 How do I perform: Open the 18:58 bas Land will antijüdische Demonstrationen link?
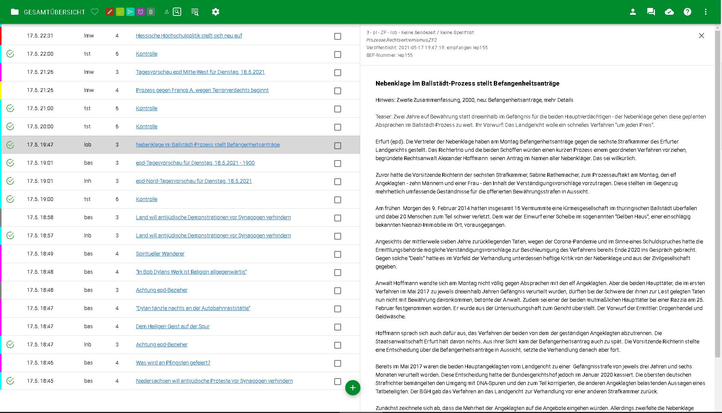click(x=213, y=217)
